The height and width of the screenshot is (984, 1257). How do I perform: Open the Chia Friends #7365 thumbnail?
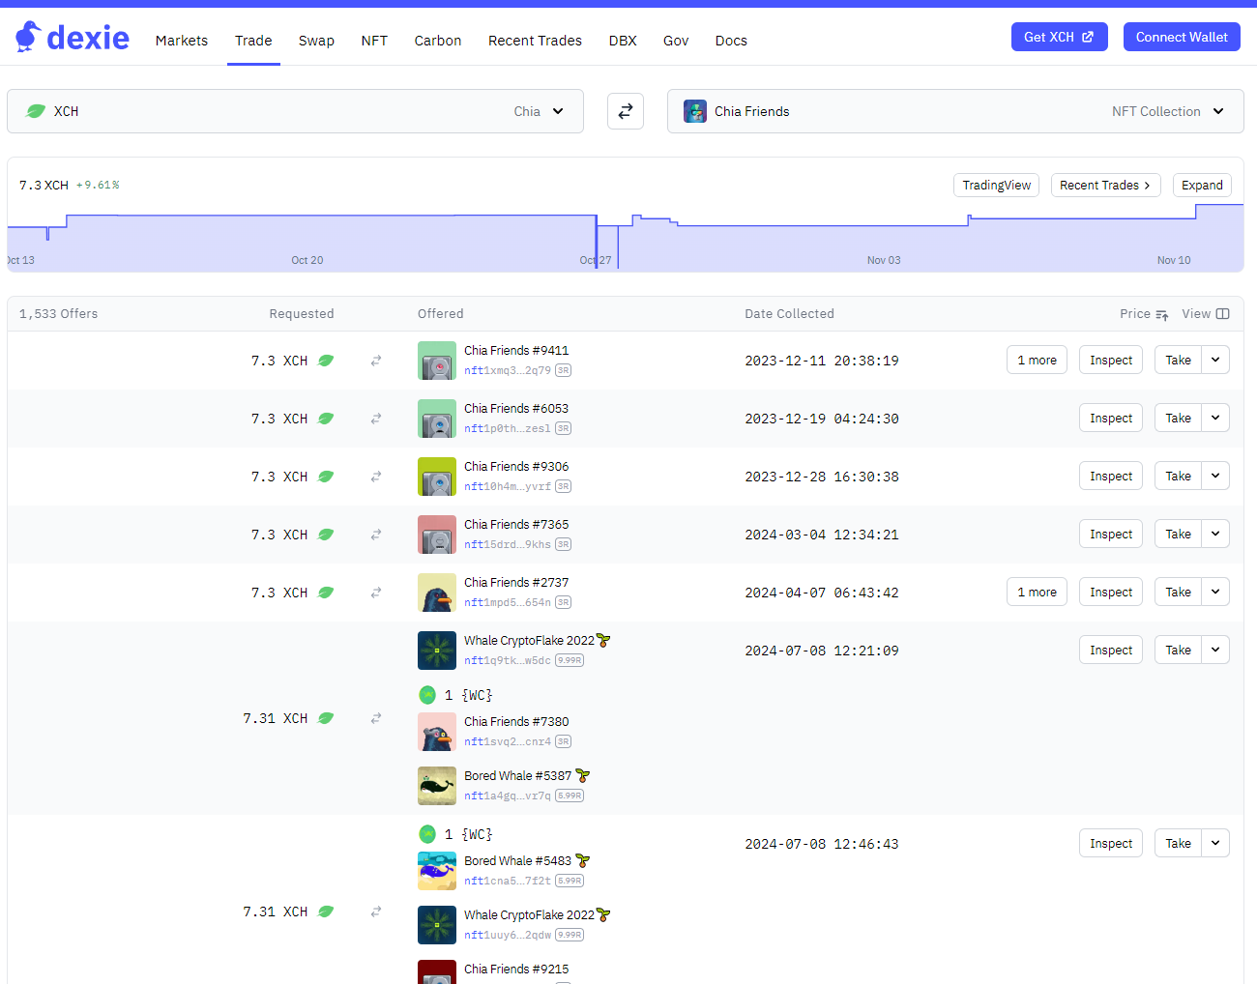point(437,535)
